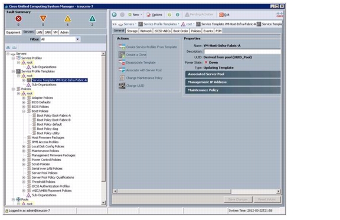Select Boot Policy utility

point(48,133)
